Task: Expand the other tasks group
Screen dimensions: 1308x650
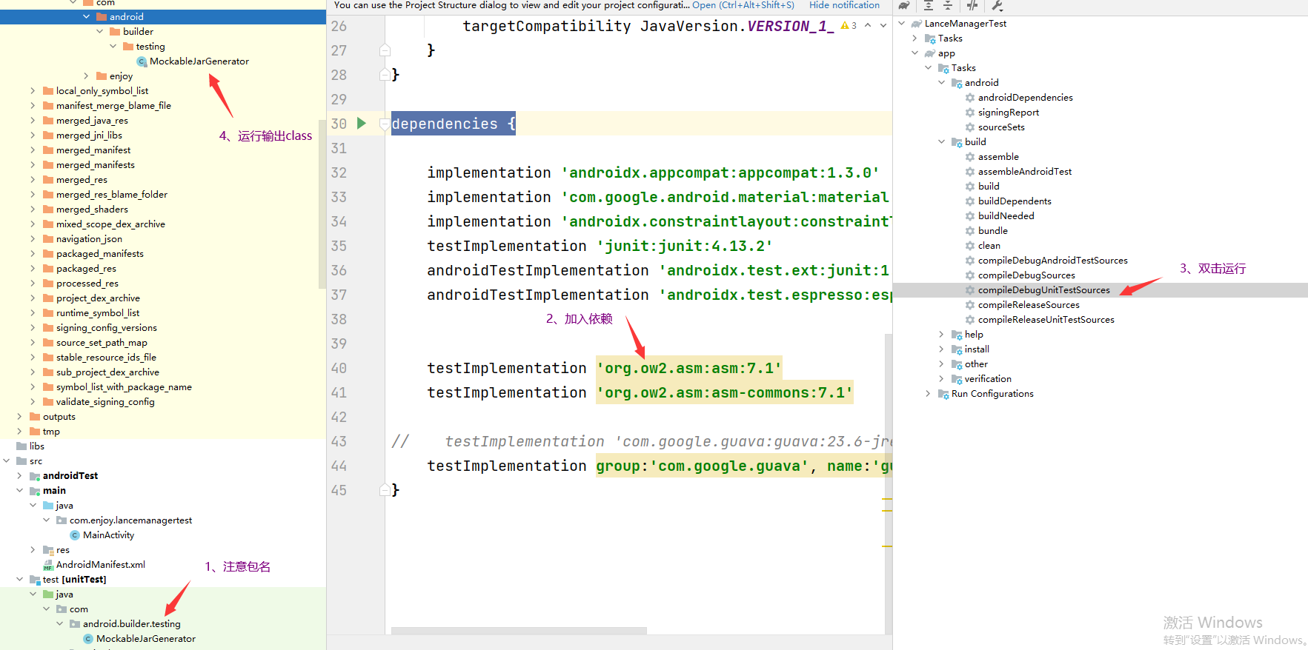Action: pos(942,364)
